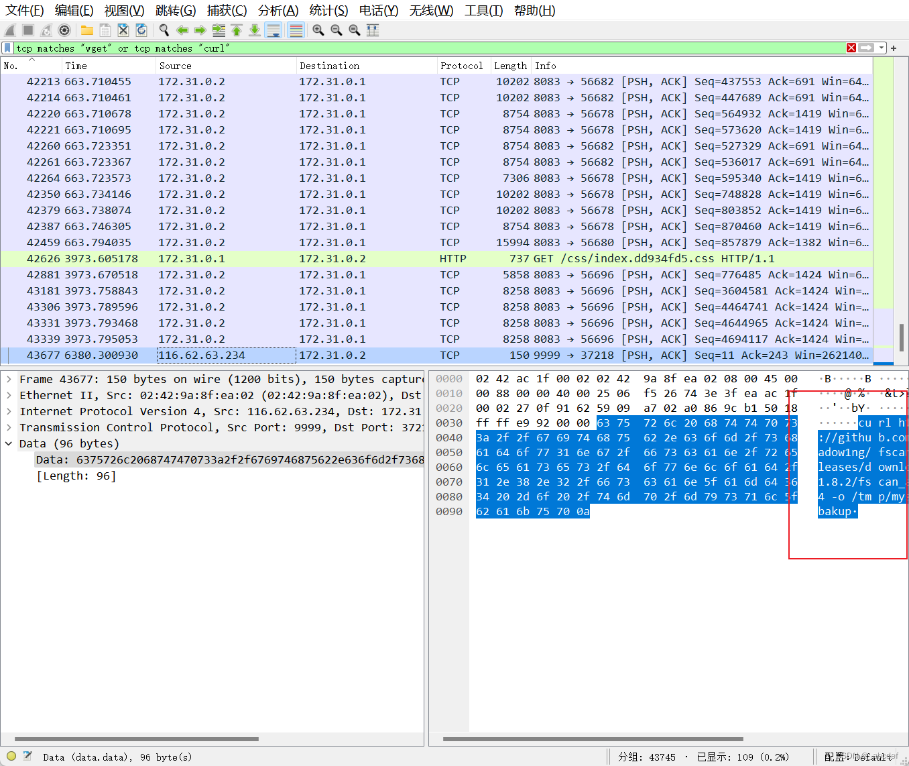
Task: Click 配置: Default profile in status bar
Action: point(859,757)
